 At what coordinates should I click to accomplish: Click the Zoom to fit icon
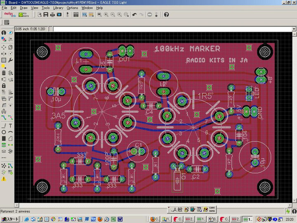(x=99, y=14)
